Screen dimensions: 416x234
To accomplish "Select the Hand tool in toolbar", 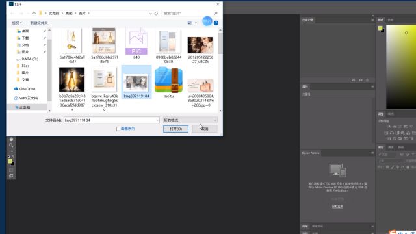I will [11, 139].
